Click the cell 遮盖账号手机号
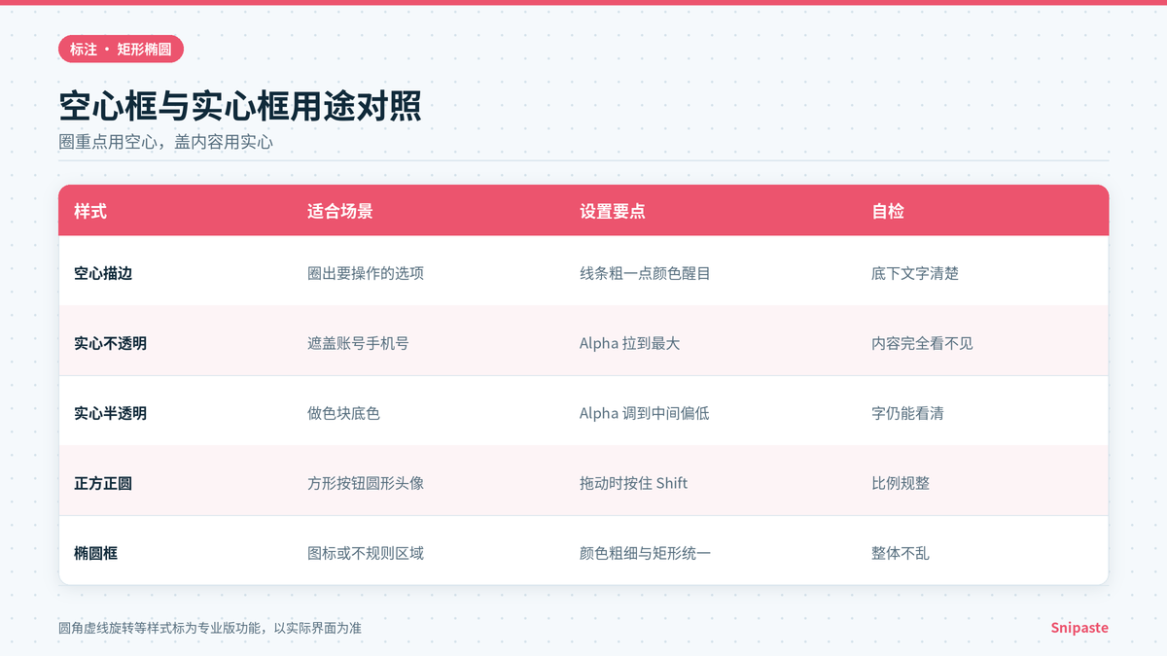Screen dimensions: 1167x656 [x=358, y=343]
